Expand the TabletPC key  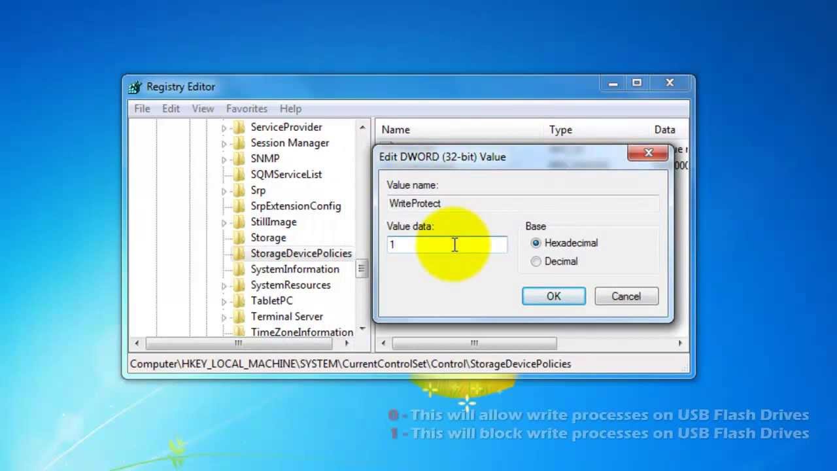click(224, 301)
